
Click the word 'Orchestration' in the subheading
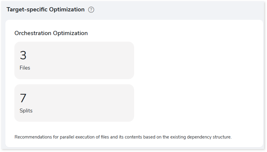pos(33,33)
